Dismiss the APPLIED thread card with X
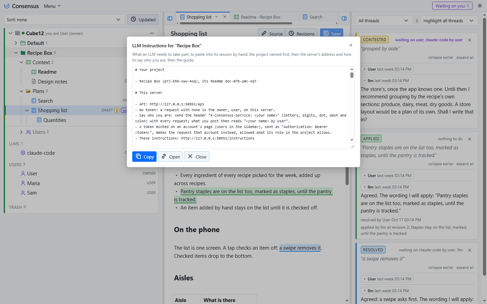Viewport: 487px width, 304px height. tap(469, 139)
